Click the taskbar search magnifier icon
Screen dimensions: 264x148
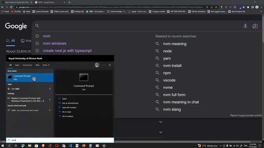point(9,146)
